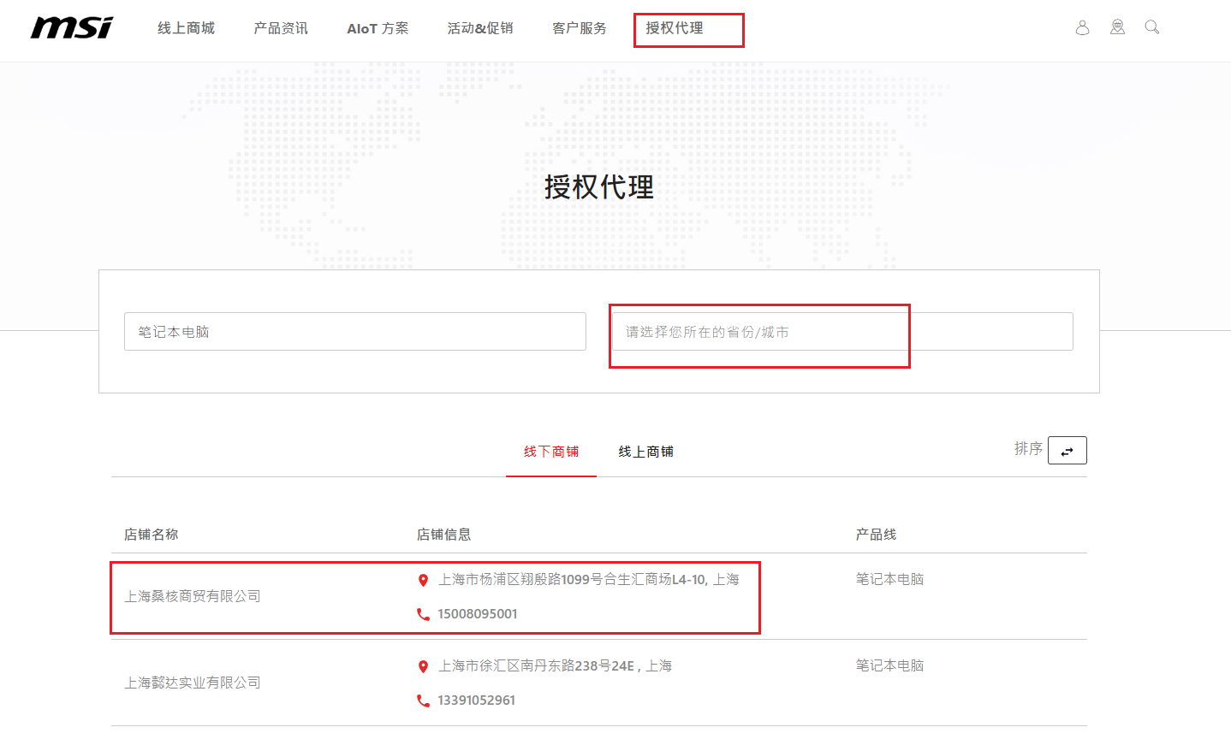Viewport: 1231px width, 733px height.
Task: Click phone icon next to 13391052961
Action: point(423,700)
